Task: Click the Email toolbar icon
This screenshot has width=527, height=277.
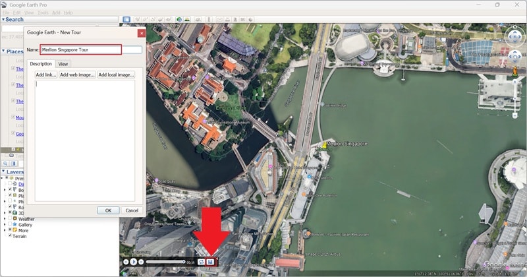Action: click(219, 20)
